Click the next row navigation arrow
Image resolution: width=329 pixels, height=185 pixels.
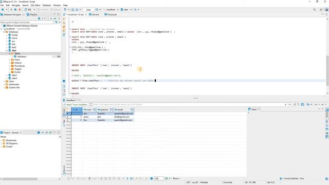[127, 178]
